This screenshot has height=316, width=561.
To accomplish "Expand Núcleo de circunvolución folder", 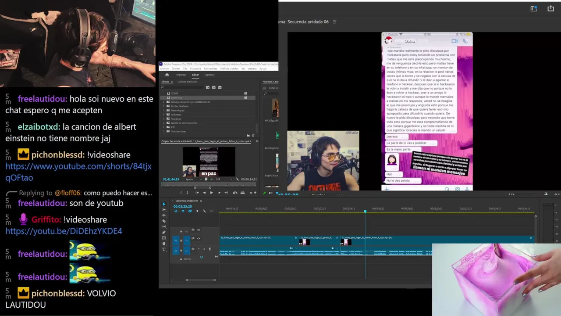I will point(164,123).
